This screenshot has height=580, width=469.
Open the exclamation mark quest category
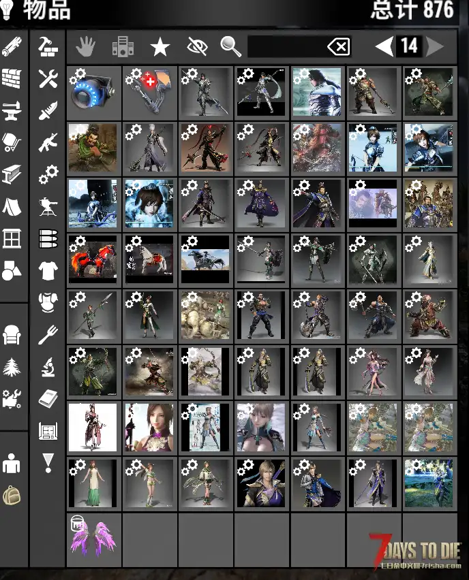tap(48, 463)
